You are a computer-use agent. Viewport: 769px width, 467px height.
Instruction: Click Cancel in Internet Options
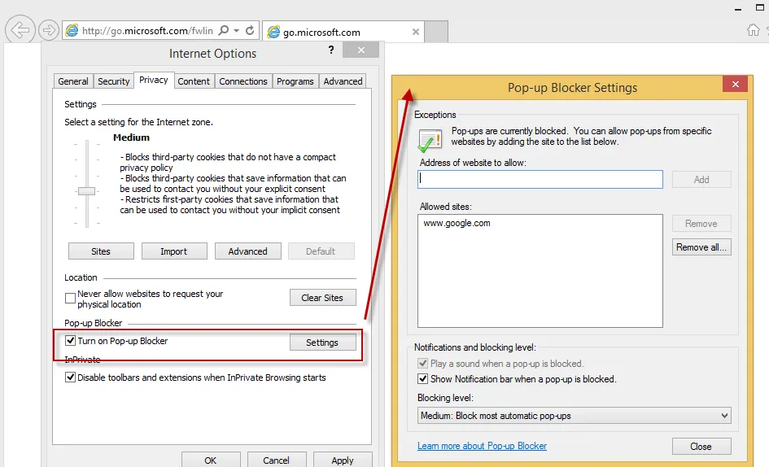point(276,460)
